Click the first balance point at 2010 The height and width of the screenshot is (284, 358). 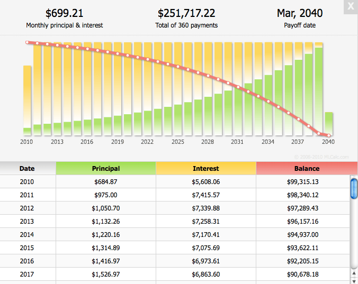click(x=27, y=42)
